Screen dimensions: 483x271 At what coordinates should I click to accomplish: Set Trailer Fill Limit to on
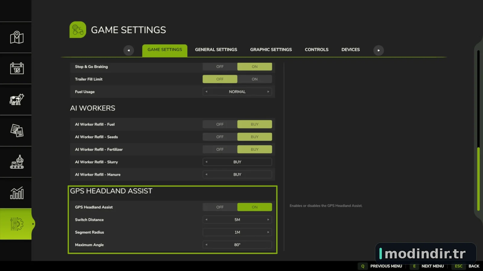tap(254, 79)
